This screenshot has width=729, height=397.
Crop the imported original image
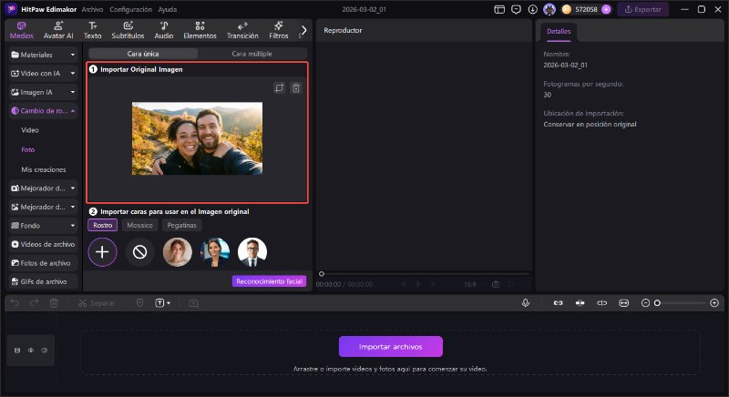pyautogui.click(x=279, y=87)
